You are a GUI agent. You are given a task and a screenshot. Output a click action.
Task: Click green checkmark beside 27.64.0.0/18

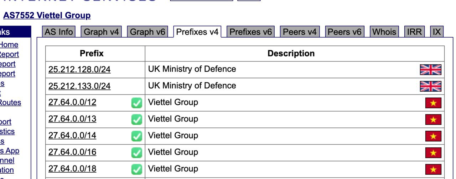[x=137, y=169]
